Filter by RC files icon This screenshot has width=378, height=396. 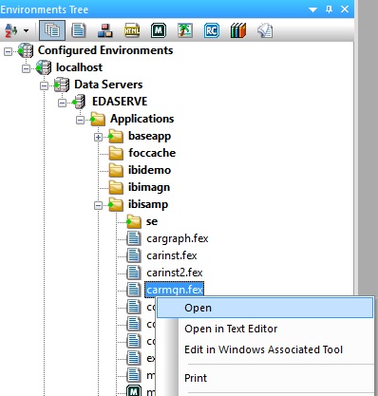pos(212,30)
